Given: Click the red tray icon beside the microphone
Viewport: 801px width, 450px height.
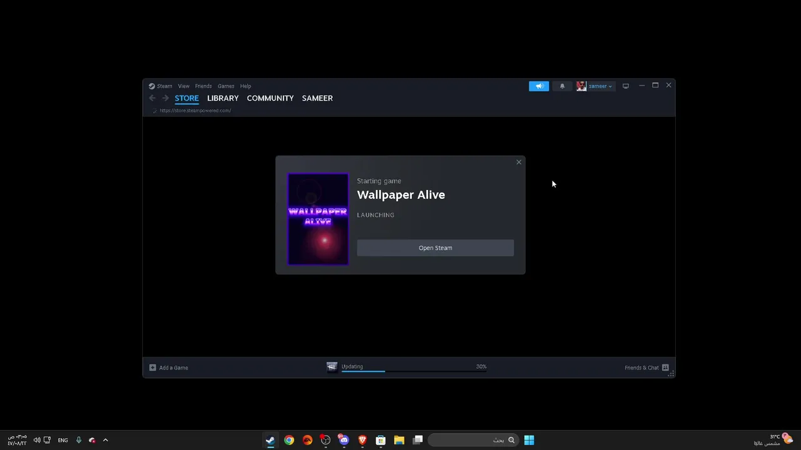Looking at the screenshot, I should tap(92, 440).
